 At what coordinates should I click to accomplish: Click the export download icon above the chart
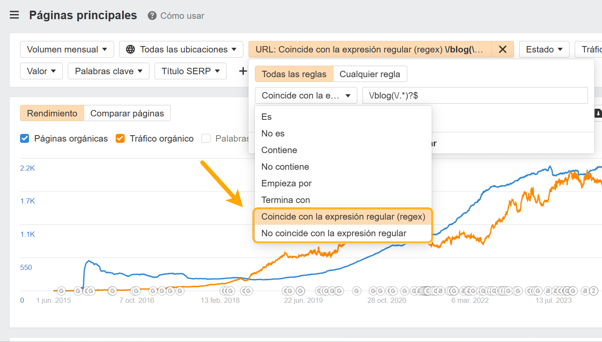(598, 113)
